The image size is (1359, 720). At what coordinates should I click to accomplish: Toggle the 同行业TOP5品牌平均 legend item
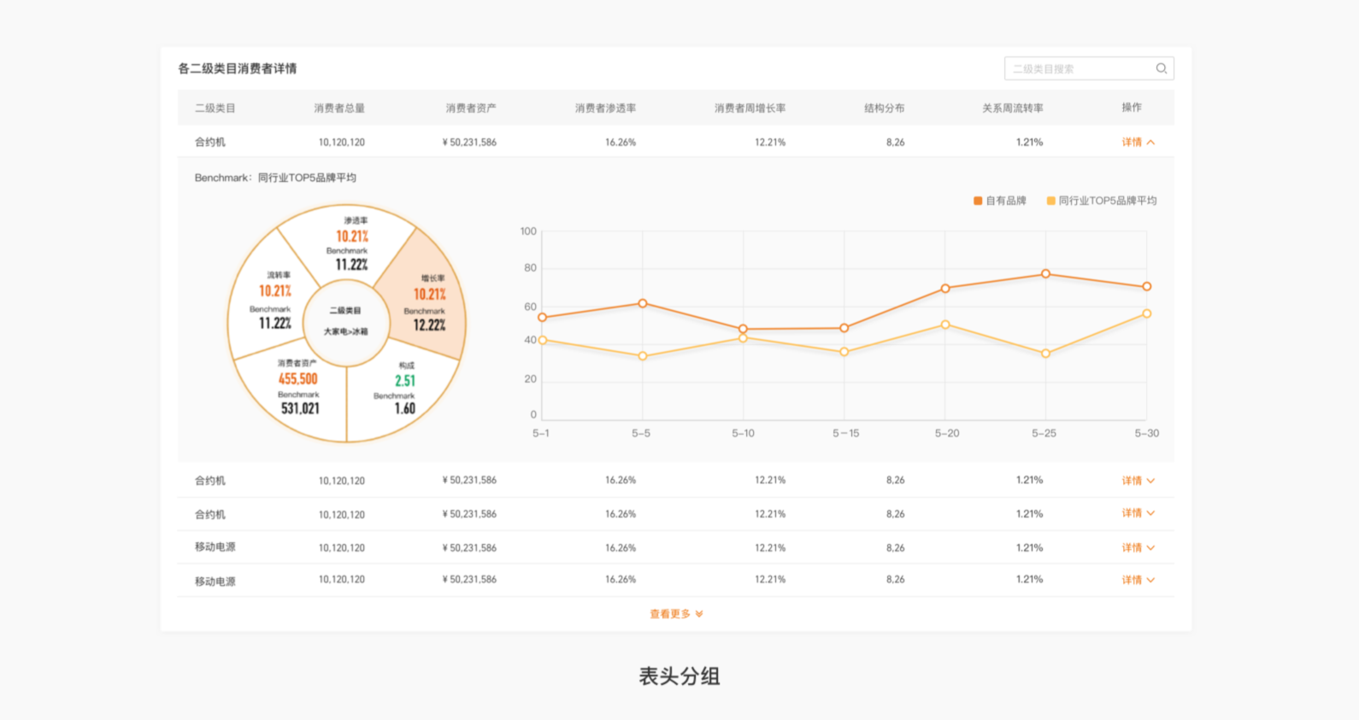1102,201
